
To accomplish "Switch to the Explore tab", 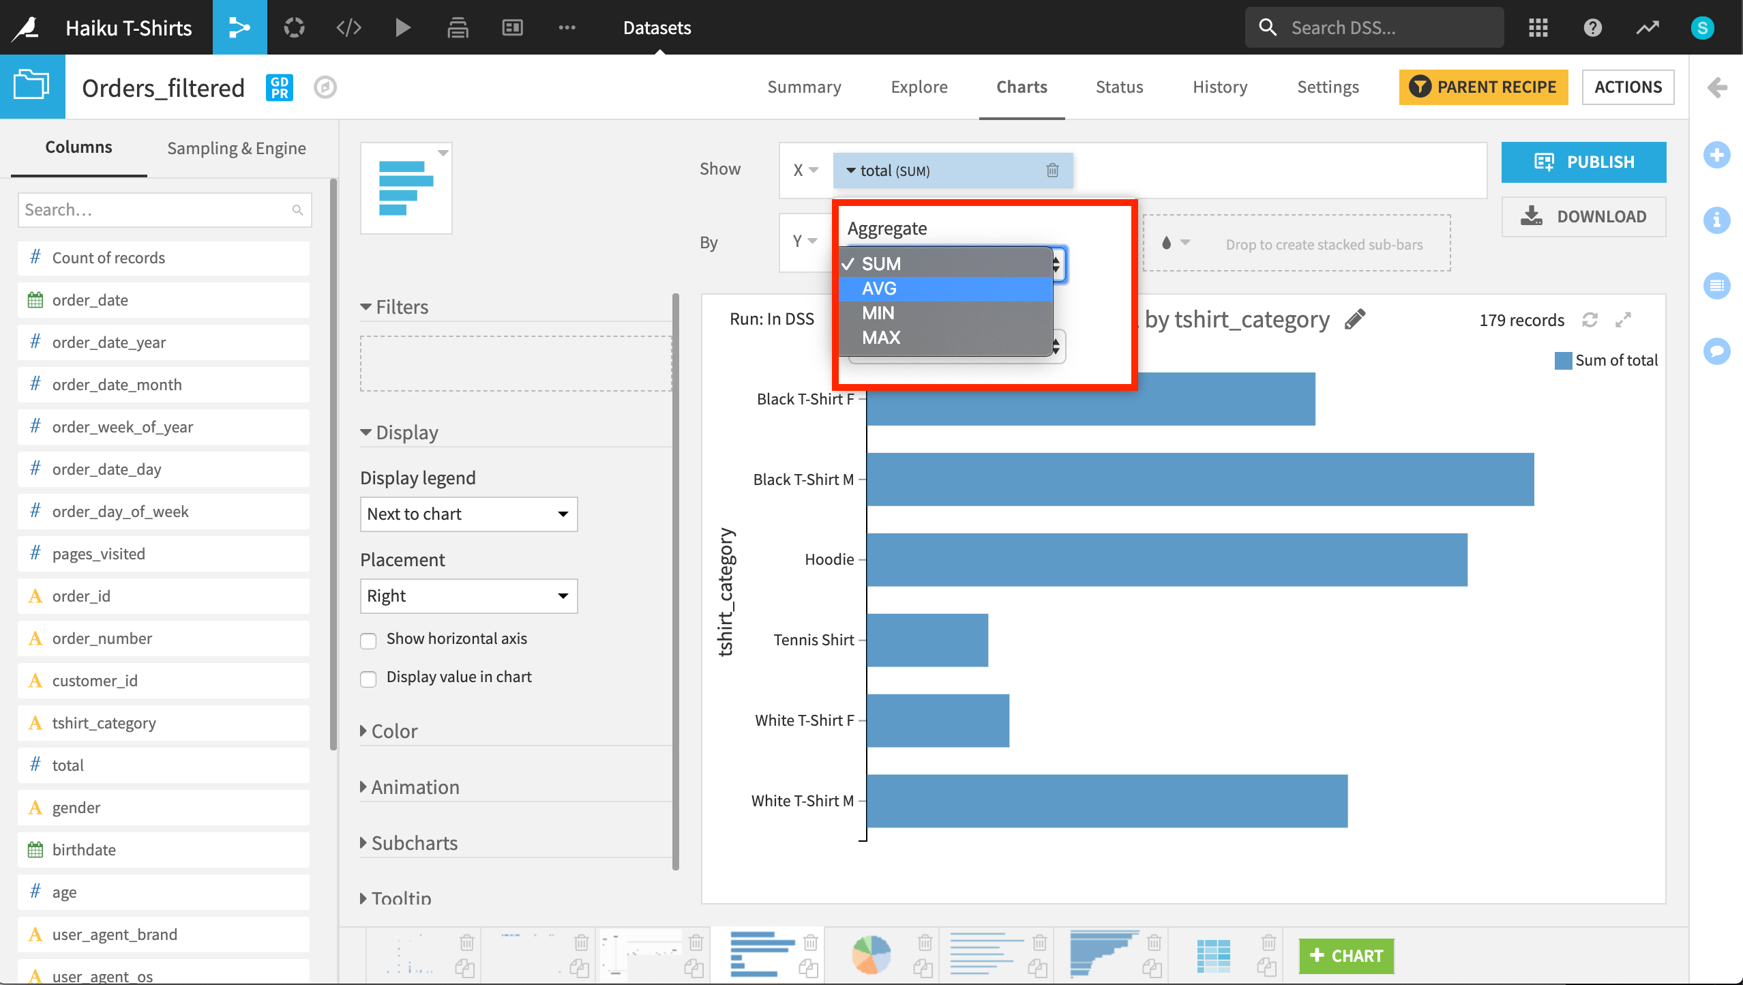I will pyautogui.click(x=919, y=87).
